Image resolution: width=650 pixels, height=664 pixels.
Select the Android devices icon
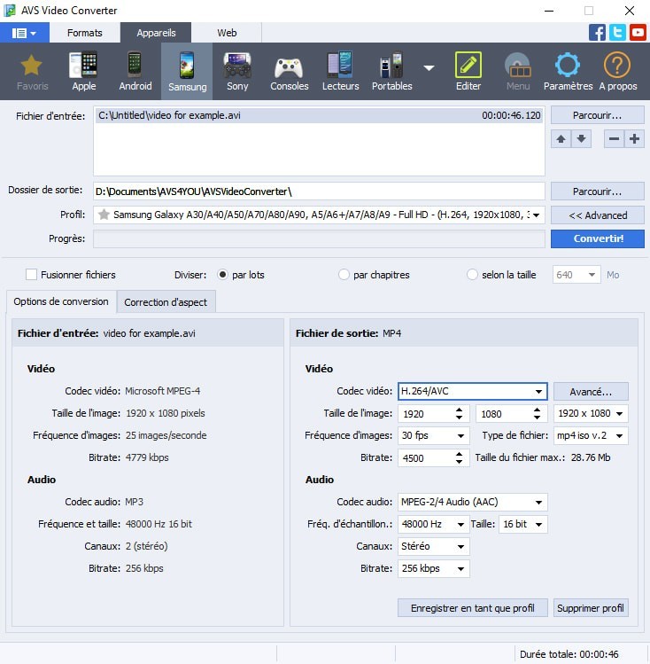point(135,70)
